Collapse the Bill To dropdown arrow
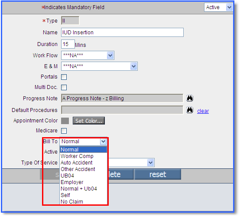 (x=103, y=141)
